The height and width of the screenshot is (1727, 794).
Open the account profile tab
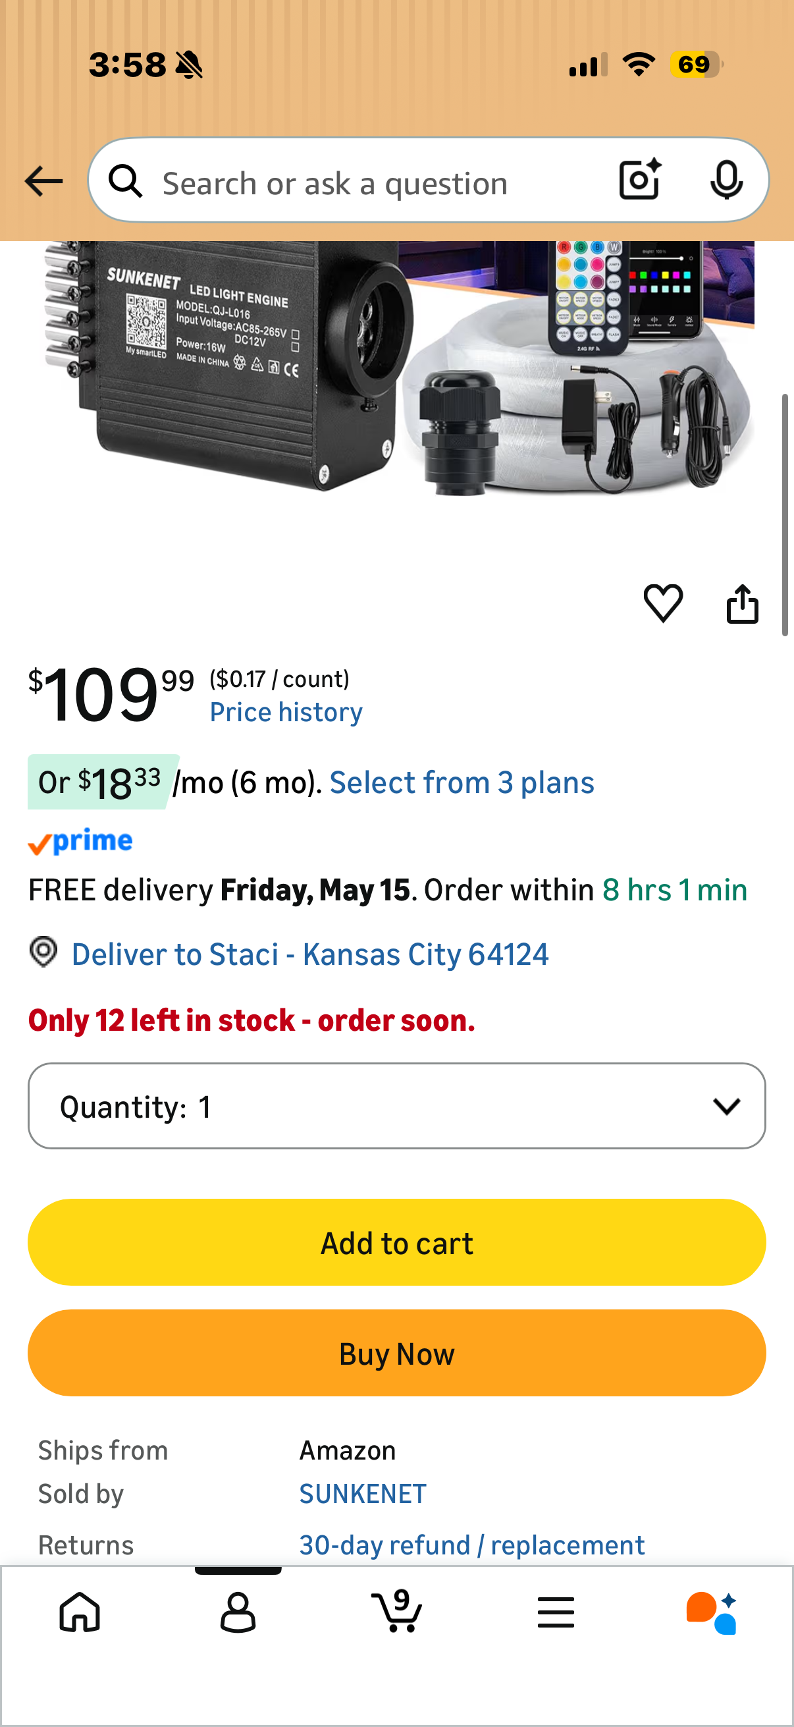coord(238,1612)
